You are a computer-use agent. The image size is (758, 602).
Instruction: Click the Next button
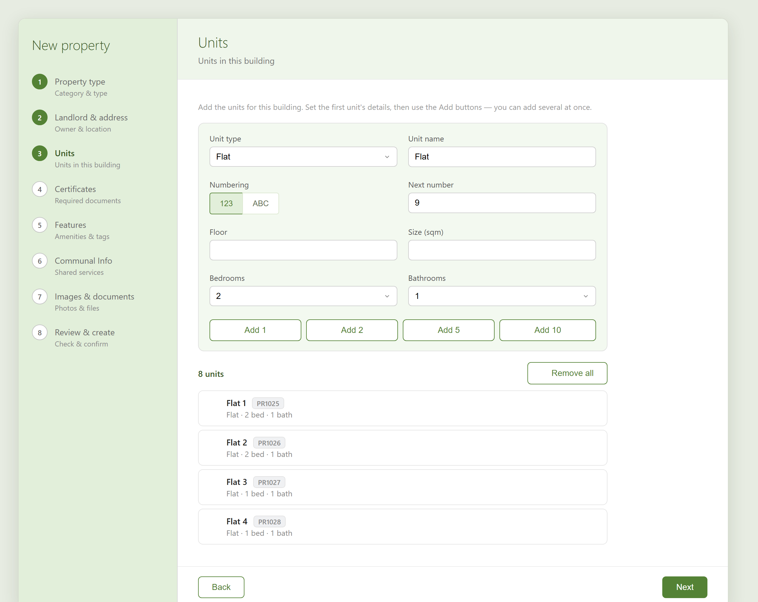[685, 587]
